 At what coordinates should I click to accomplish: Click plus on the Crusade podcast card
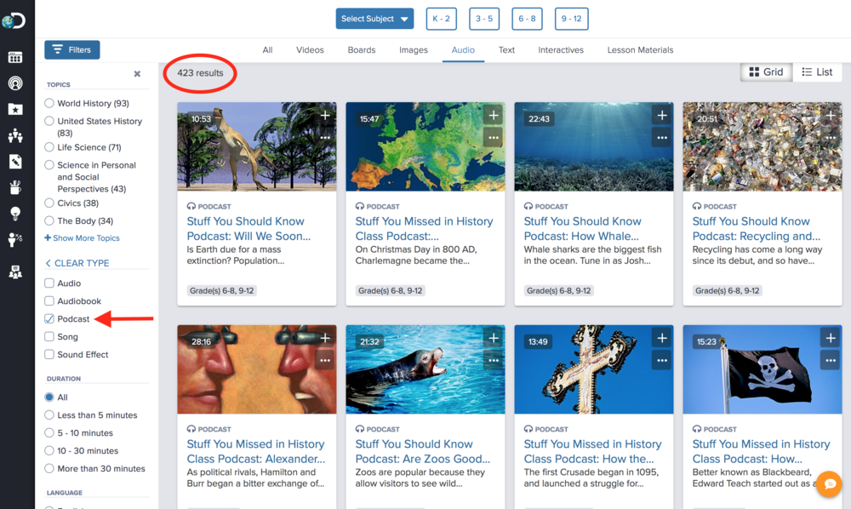tap(662, 338)
